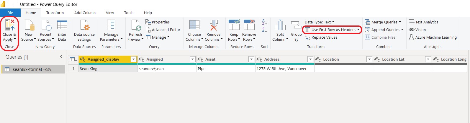Open Vision AI insights
The image size is (470, 123).
[417, 30]
